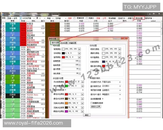Switch to the 热键设置 tab
The image size is (163, 130).
tap(73, 43)
